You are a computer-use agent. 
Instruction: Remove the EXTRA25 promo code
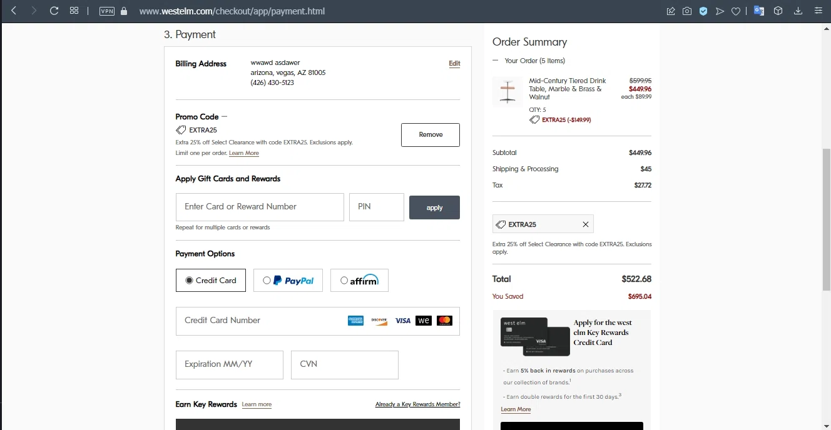(x=431, y=135)
